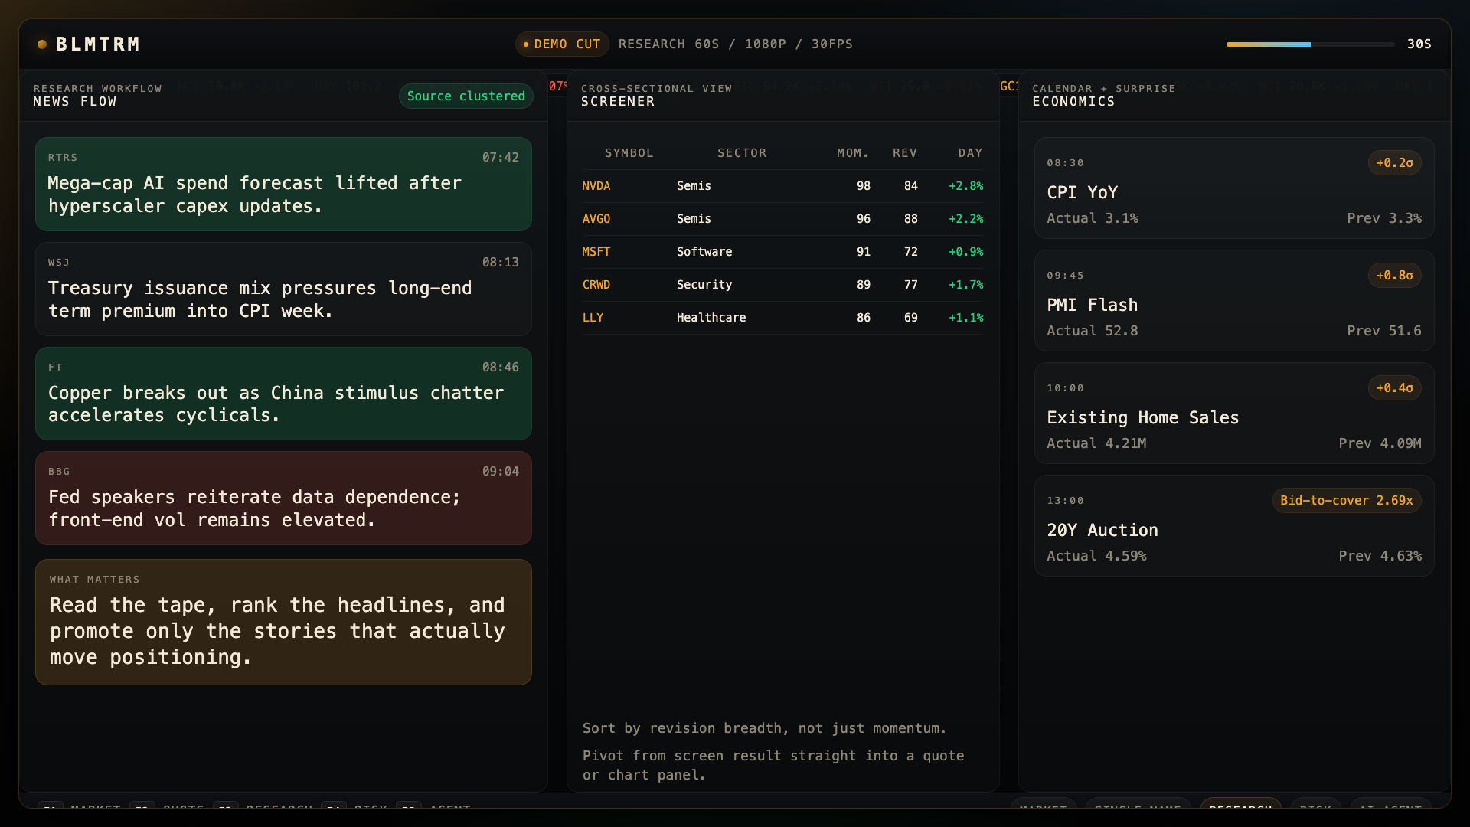The image size is (1470, 827).
Task: Click the +0.8σ badge on PMI Flash
Action: coord(1394,276)
